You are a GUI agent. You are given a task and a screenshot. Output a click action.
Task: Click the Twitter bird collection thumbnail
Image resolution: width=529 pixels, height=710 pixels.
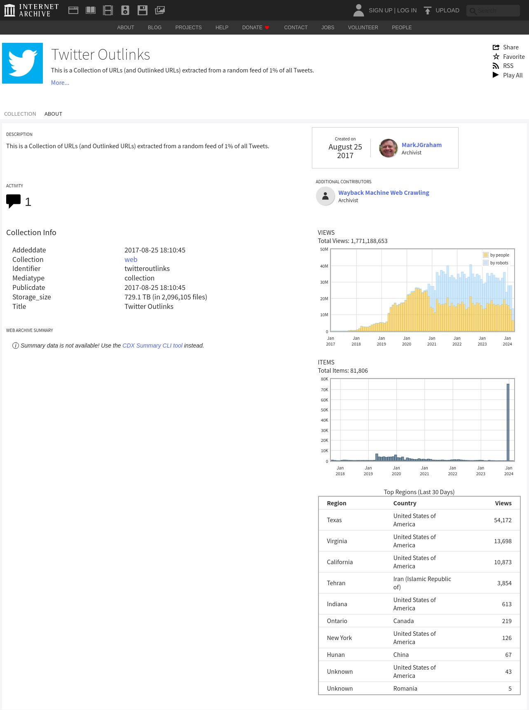23,63
